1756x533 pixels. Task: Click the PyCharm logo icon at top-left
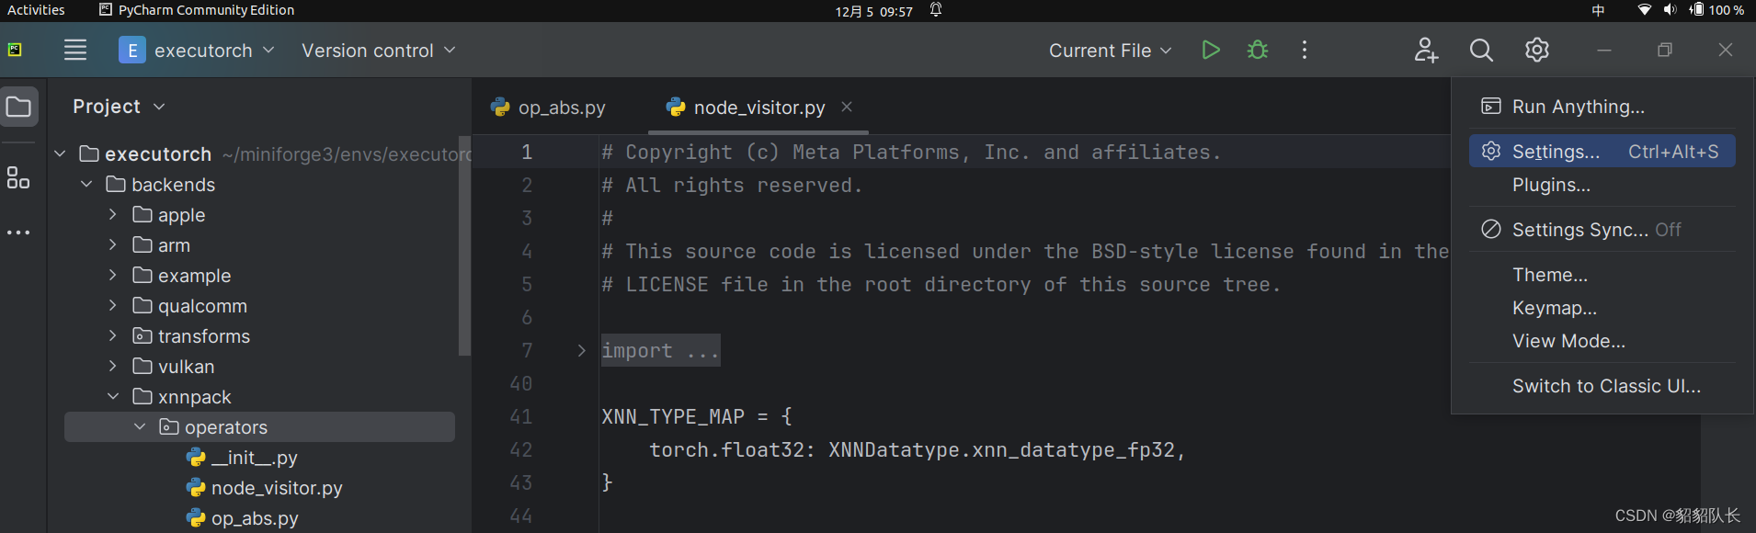[x=15, y=50]
